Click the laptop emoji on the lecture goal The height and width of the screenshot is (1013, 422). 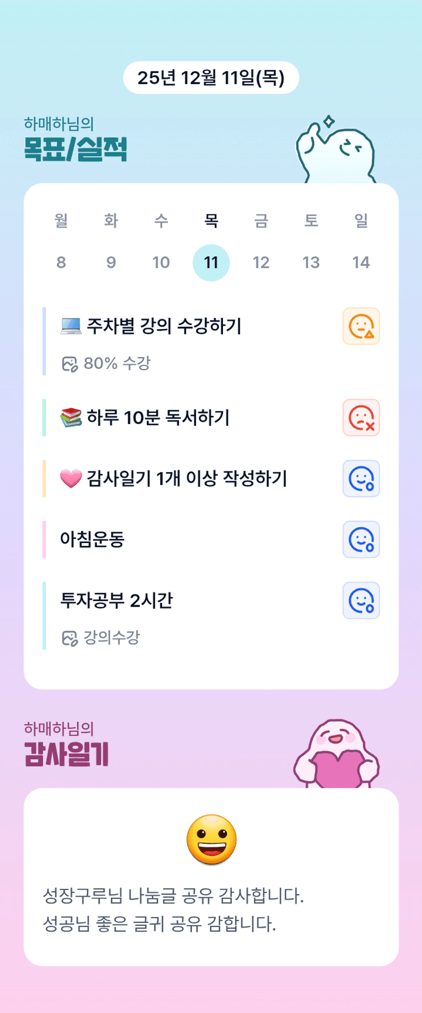tap(71, 326)
